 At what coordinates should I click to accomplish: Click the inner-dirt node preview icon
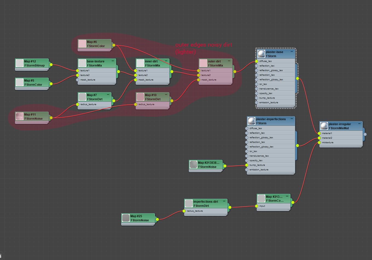tap(140, 63)
